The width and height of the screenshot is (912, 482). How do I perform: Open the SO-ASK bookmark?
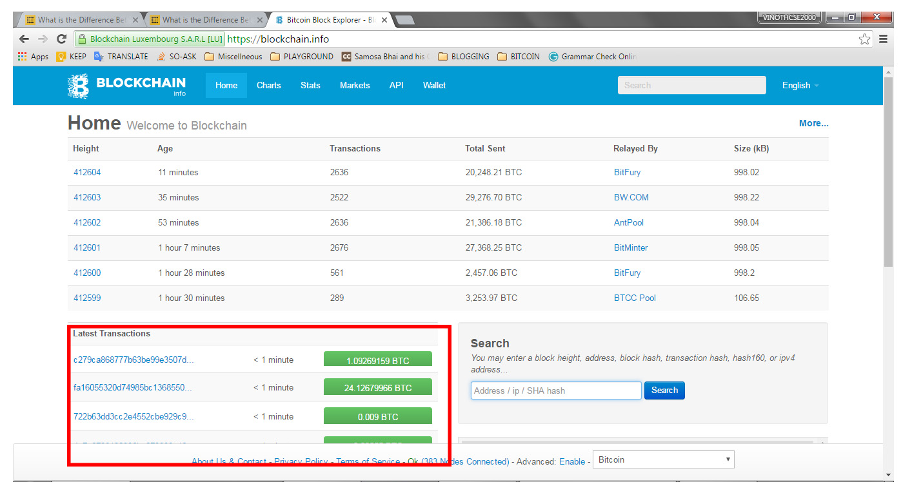[177, 57]
